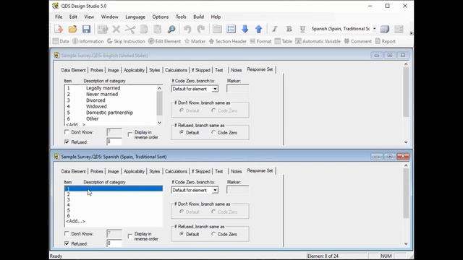This screenshot has width=463, height=260.
Task: Insert a Data element
Action: point(61,41)
